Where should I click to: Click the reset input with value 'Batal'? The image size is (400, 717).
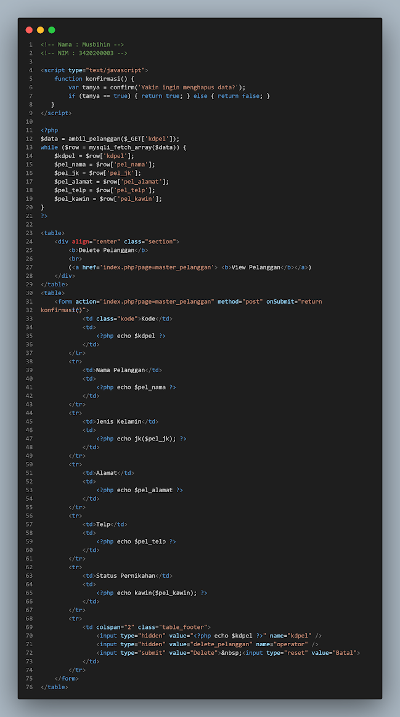coord(301,653)
